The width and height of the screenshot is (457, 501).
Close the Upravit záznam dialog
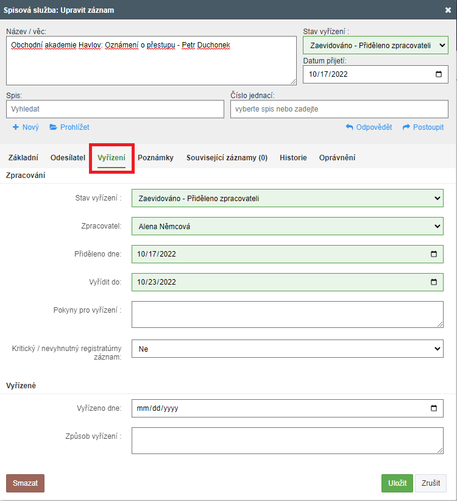click(x=448, y=10)
